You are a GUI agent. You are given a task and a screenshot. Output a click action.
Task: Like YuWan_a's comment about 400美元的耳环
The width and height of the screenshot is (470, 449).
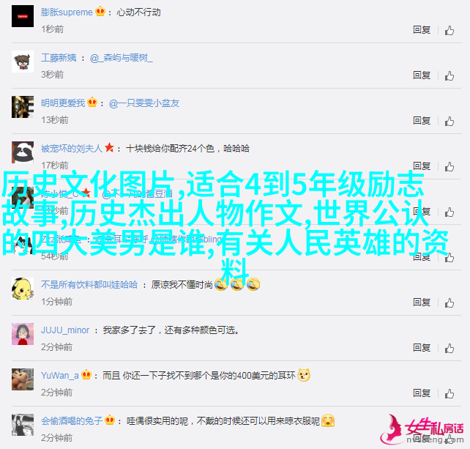coord(449,393)
